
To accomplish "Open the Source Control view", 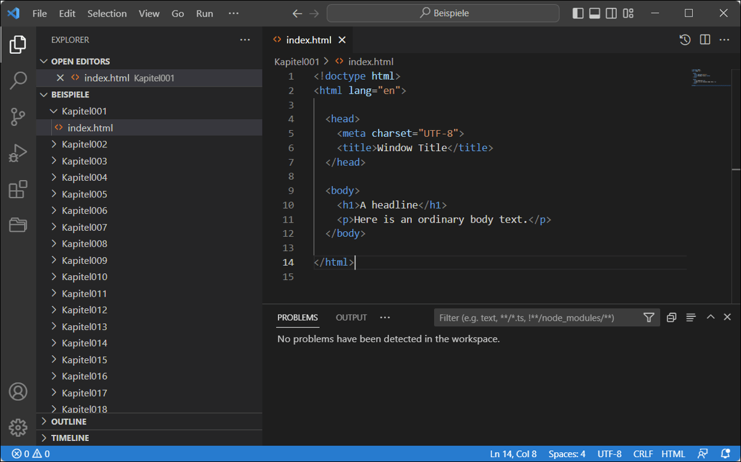I will point(19,116).
